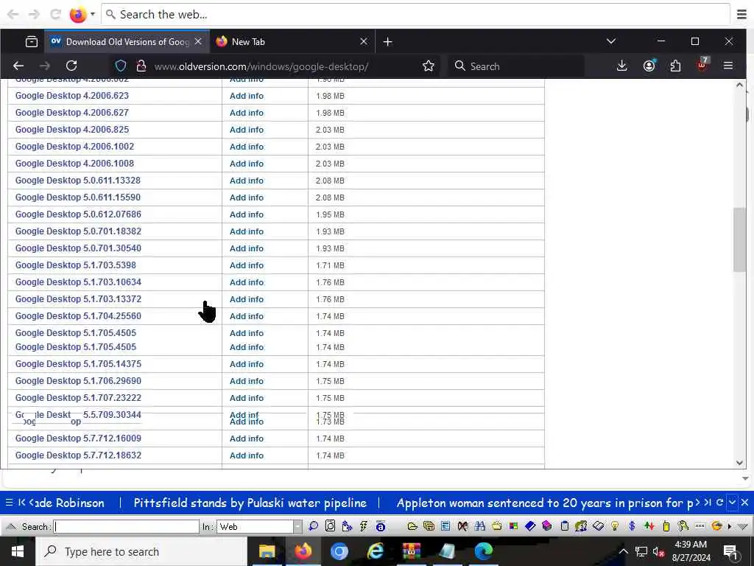Open a new browser tab with plus
Image resolution: width=754 pixels, height=566 pixels.
[x=387, y=42]
